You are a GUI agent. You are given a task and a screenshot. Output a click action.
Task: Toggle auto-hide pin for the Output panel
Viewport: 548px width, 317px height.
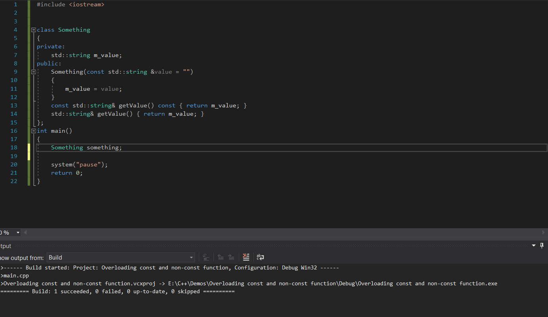pos(542,246)
